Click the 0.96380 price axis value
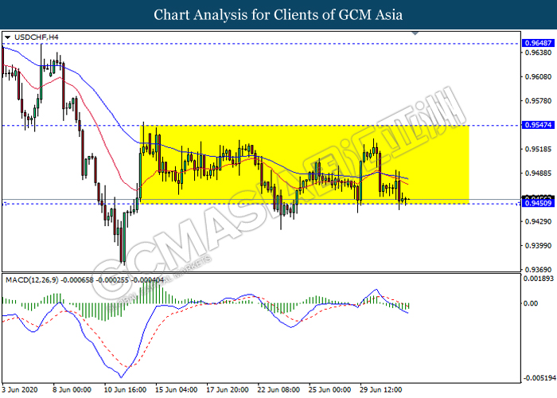This screenshot has height=398, width=557. pos(539,53)
